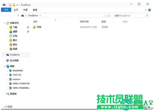The width and height of the screenshot is (154, 111).
Task: Click the pin icon next to 下载
Action: click(x=28, y=27)
